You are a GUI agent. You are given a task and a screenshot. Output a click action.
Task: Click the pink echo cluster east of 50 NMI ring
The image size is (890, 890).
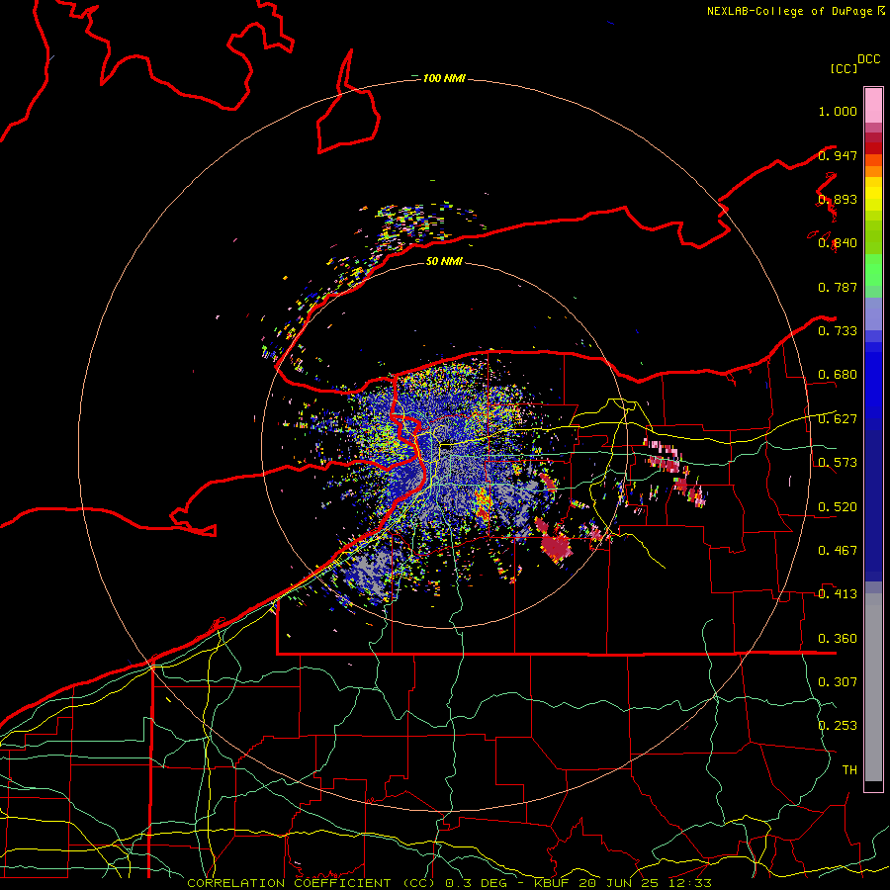pos(674,471)
